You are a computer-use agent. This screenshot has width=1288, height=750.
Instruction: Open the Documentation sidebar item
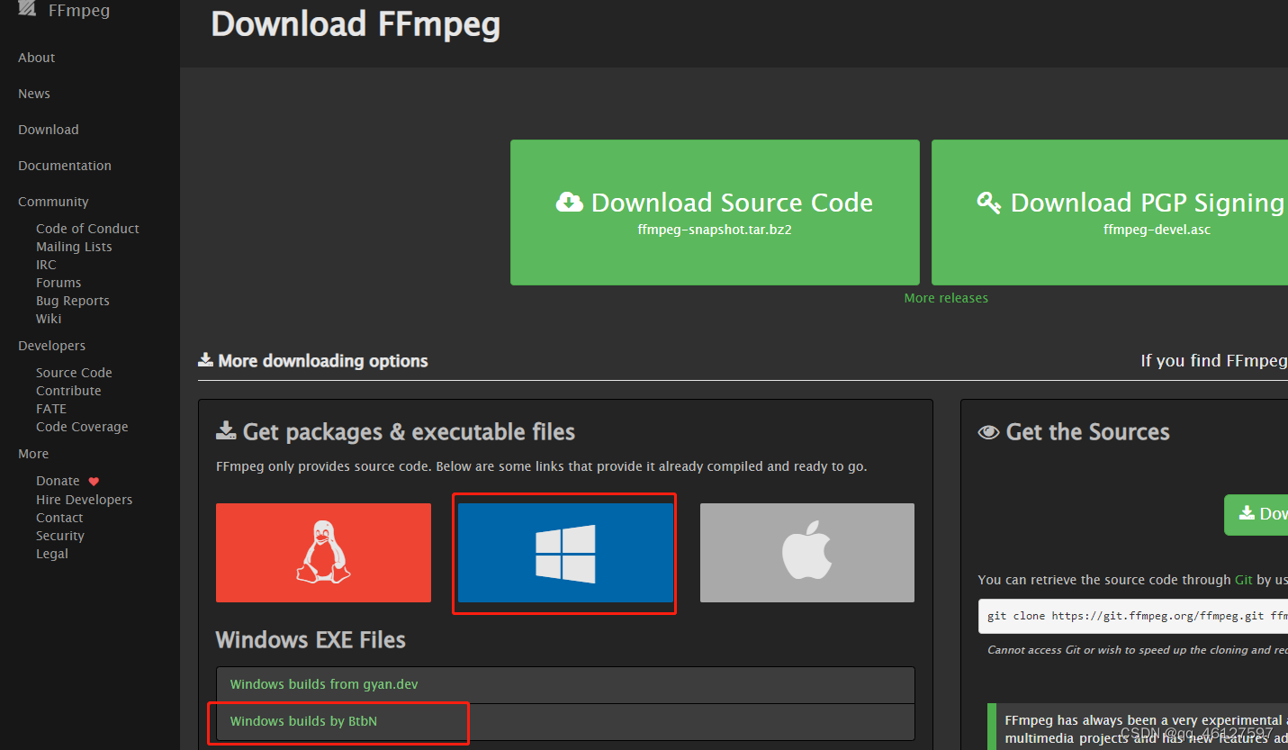point(65,166)
